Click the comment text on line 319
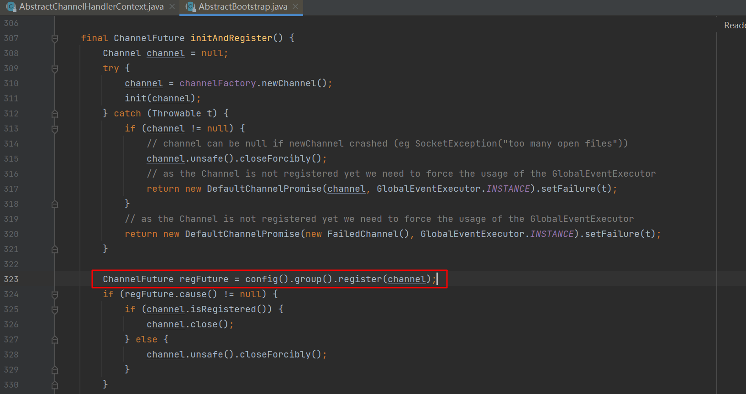The height and width of the screenshot is (394, 746). [x=379, y=219]
